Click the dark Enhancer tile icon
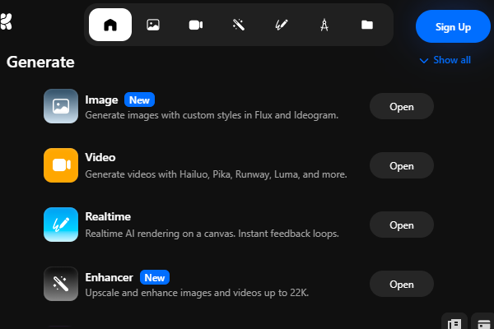 [61, 284]
